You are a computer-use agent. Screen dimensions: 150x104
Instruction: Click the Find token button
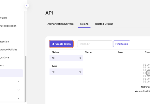(x=121, y=44)
